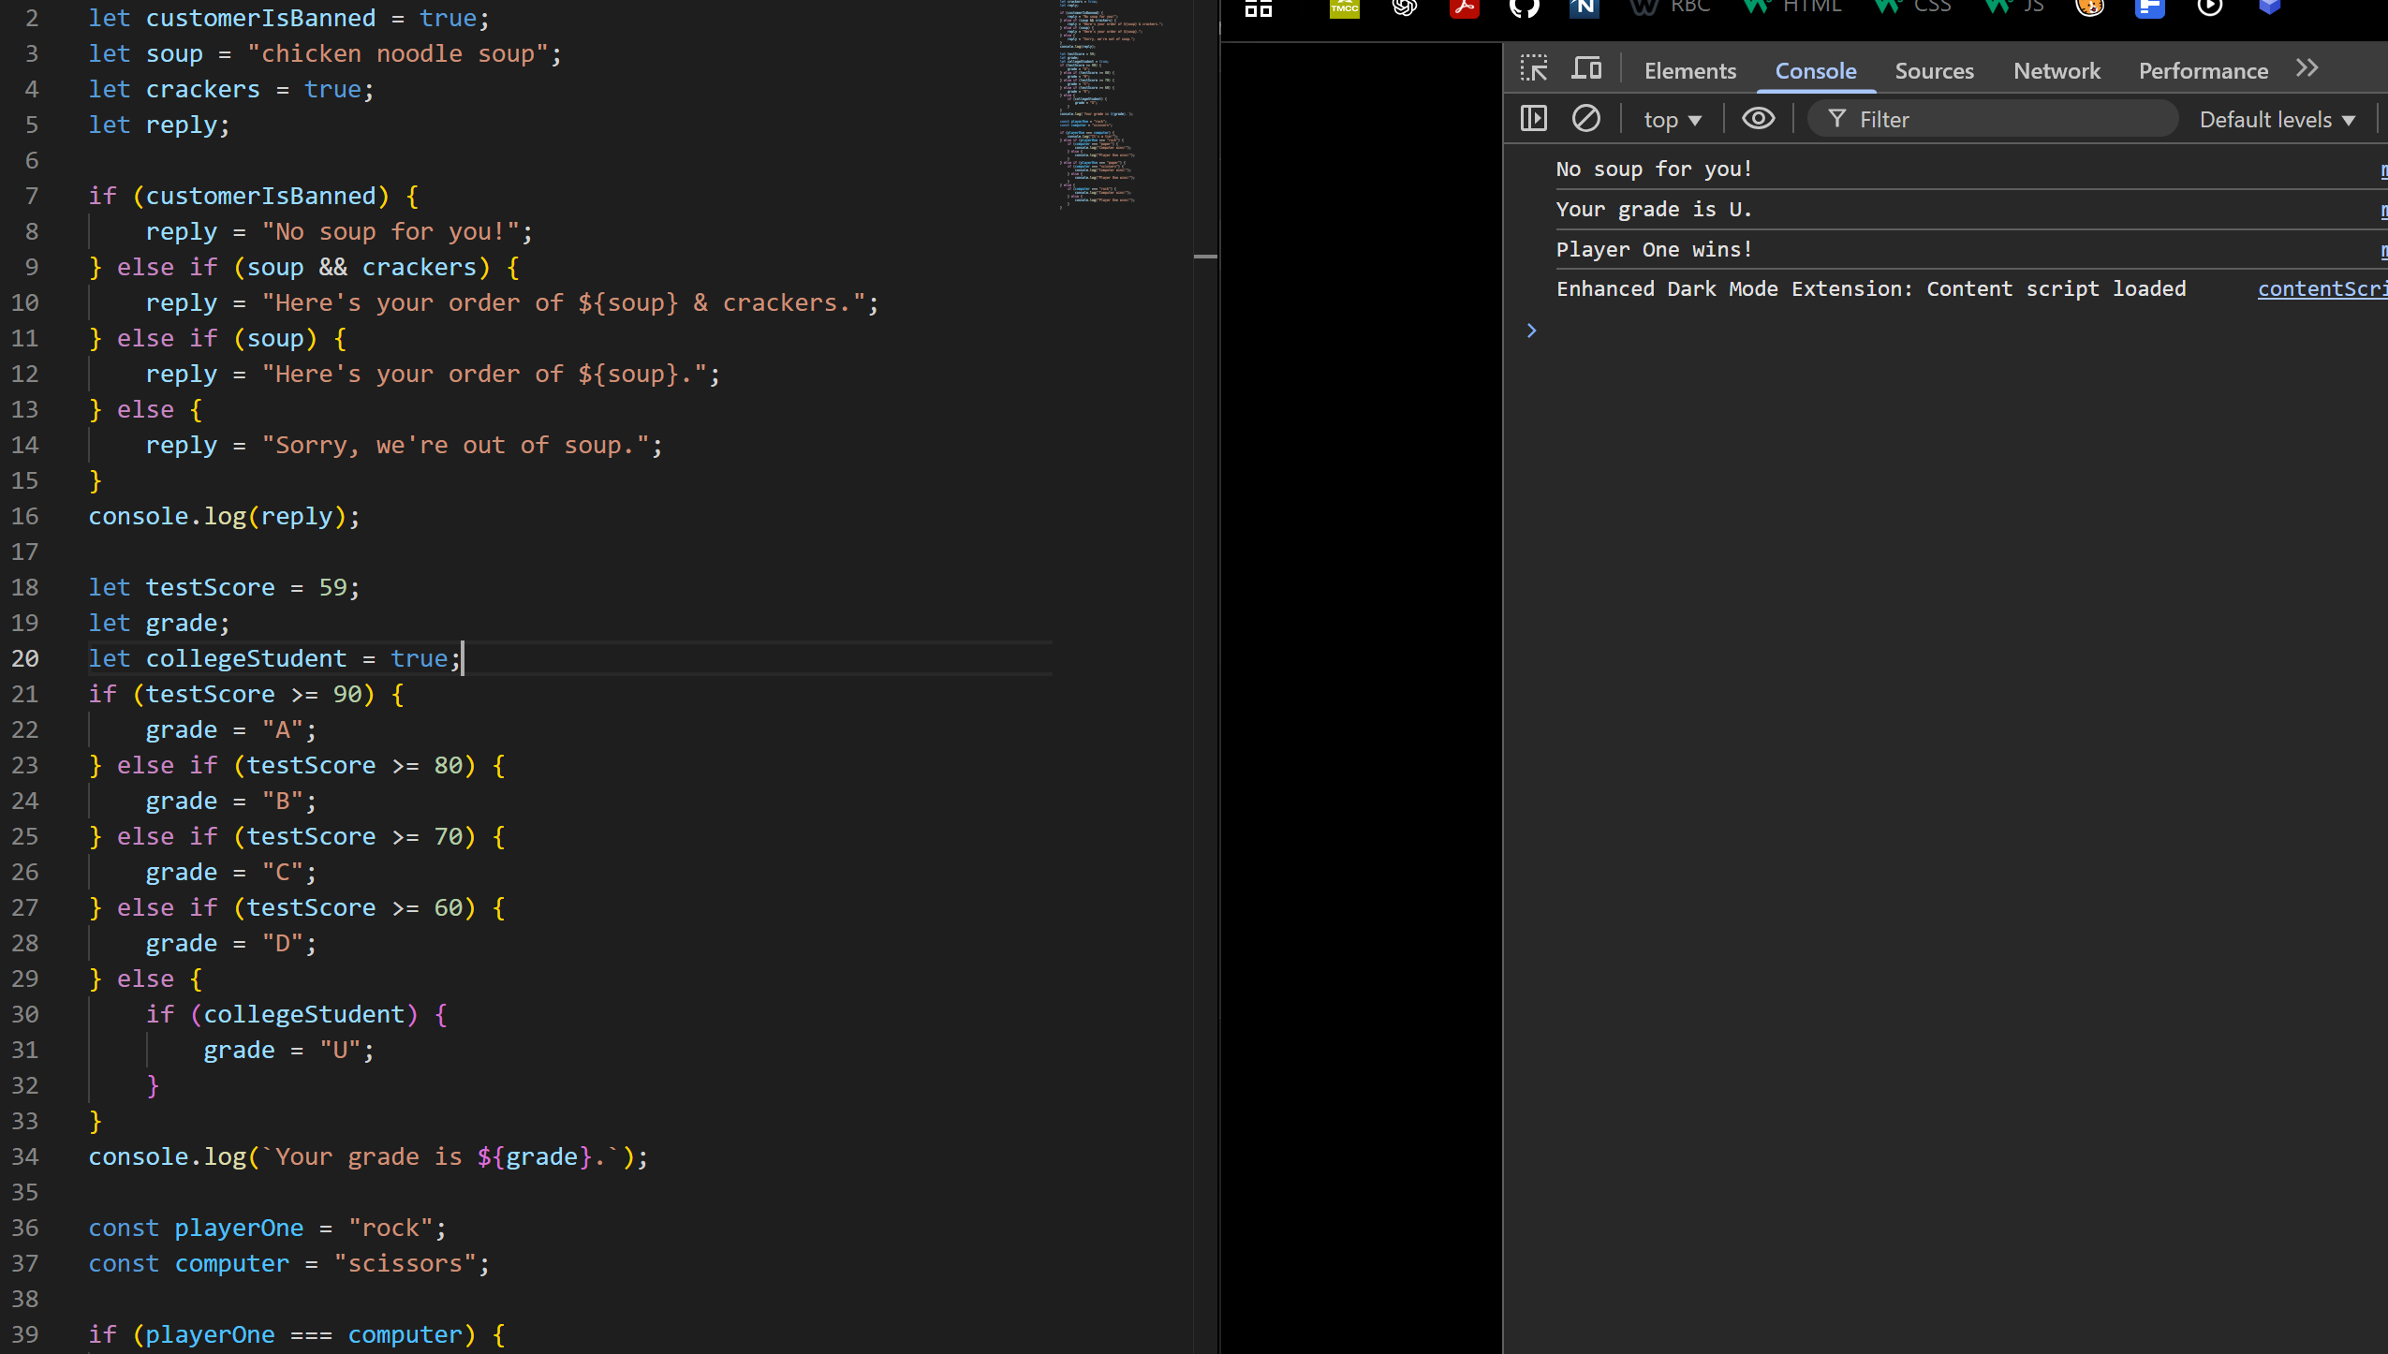Open the Network tab
Viewport: 2388px width, 1354px height.
(x=2056, y=71)
